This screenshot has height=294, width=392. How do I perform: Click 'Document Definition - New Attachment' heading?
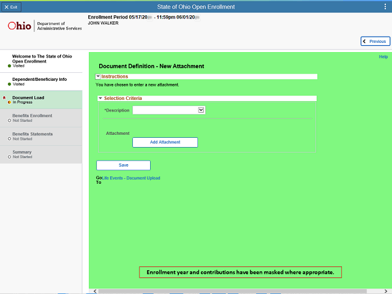point(151,66)
